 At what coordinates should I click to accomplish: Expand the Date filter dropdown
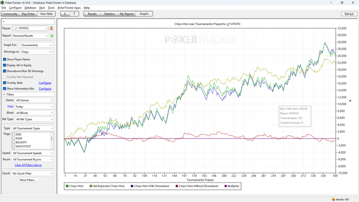pos(34,107)
